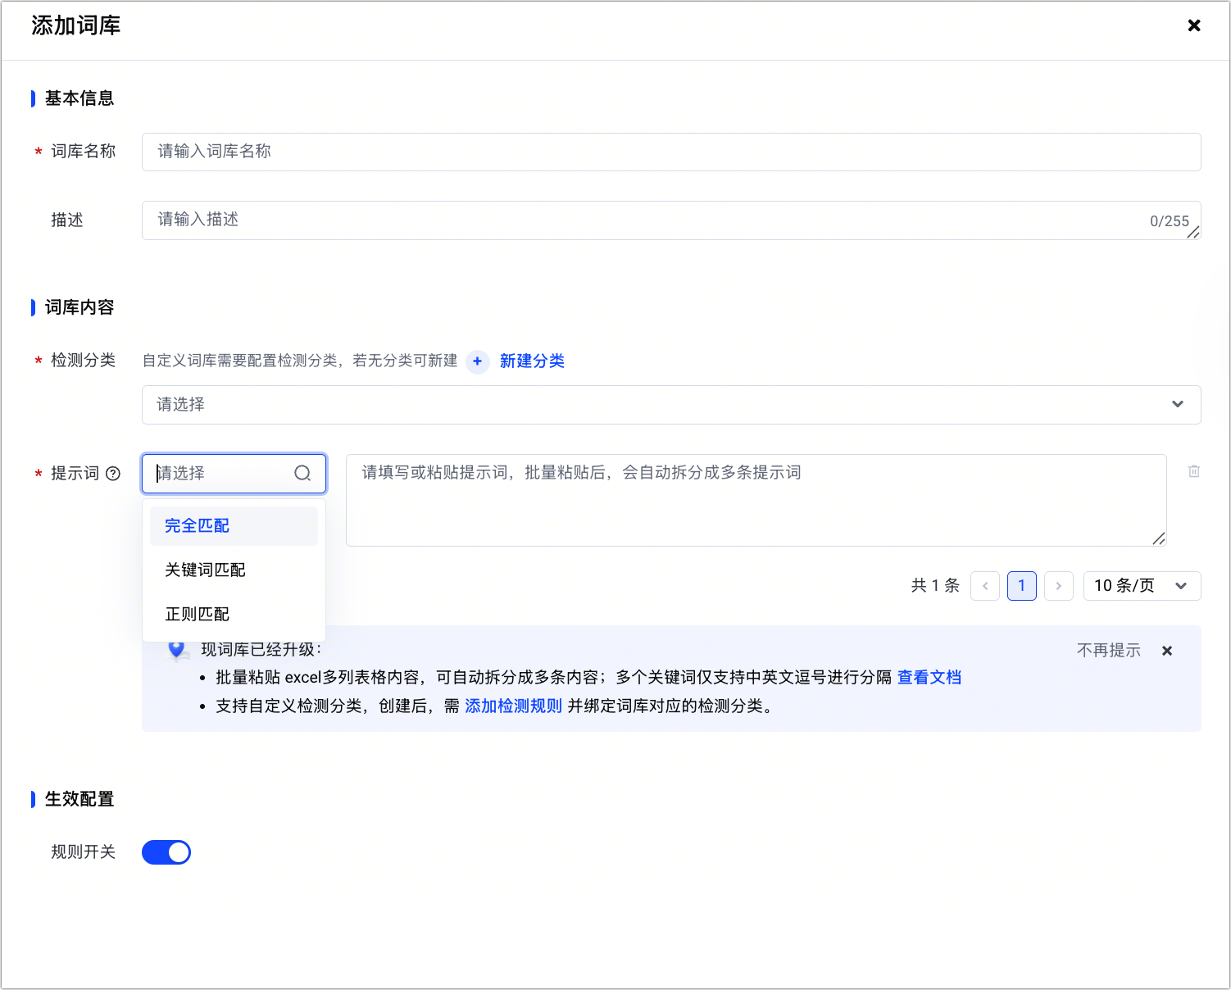The height and width of the screenshot is (990, 1231).
Task: Select 关键词匹配 from the dropdown list
Action: [234, 570]
